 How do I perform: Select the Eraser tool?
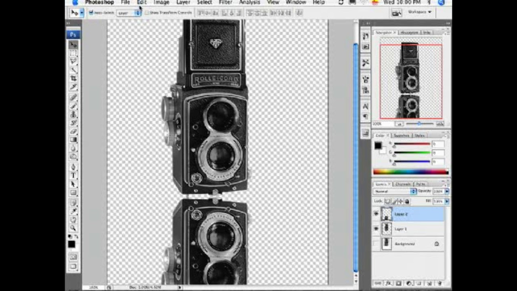point(73,131)
